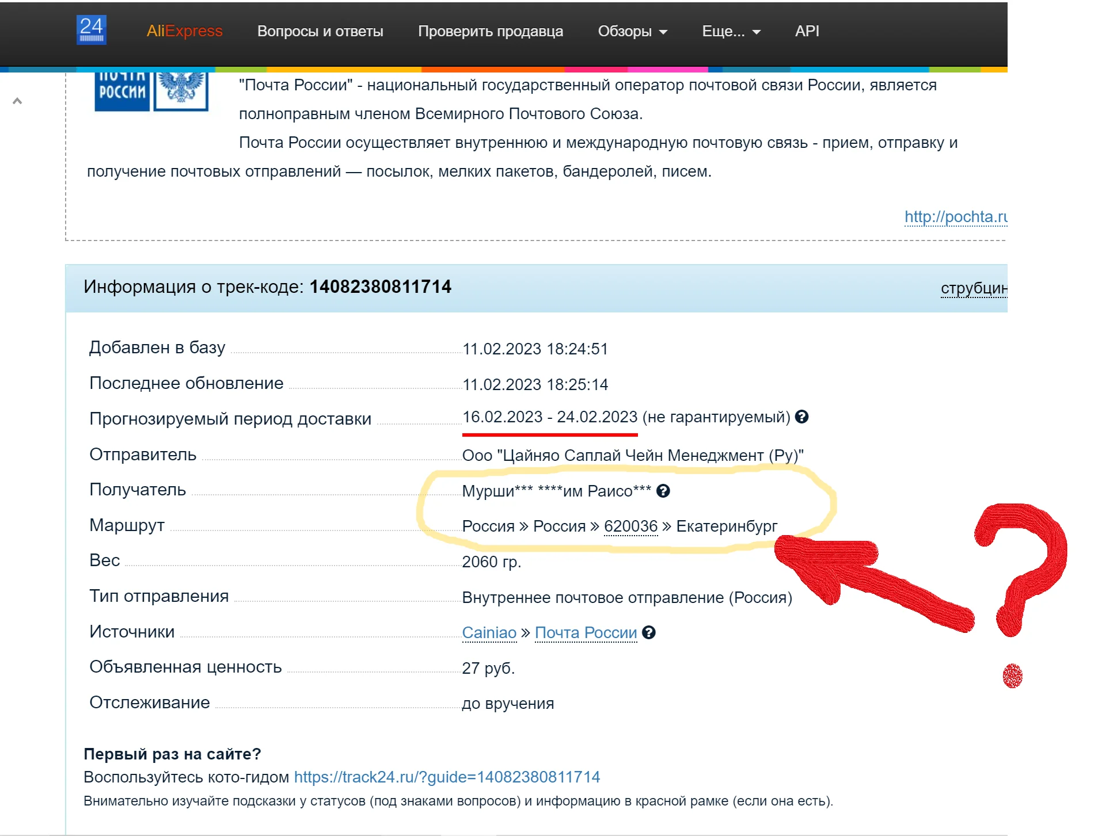Follow the pochta.ru website link
The width and height of the screenshot is (1098, 836).
tap(956, 217)
